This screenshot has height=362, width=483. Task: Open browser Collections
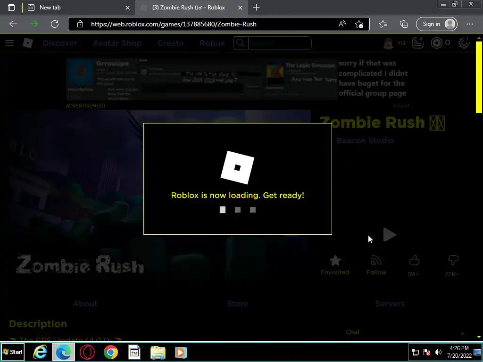(x=404, y=24)
